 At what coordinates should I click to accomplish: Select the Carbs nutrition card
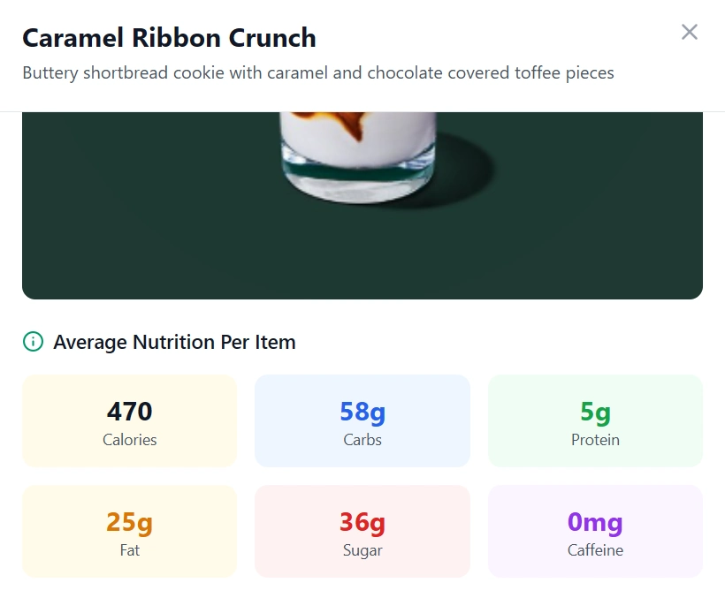(x=362, y=420)
